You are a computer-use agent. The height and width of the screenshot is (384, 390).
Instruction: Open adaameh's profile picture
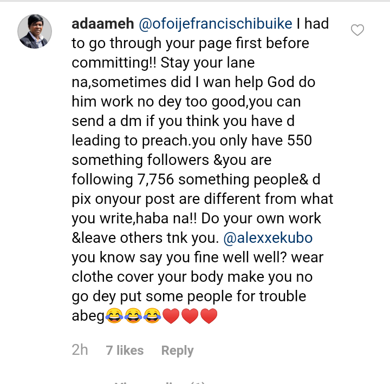[35, 31]
